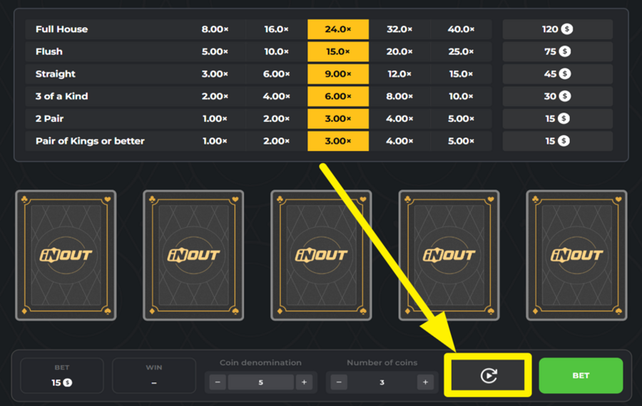This screenshot has height=406, width=642.
Task: Click the highlighted 24.0× Full House multiplier
Action: [338, 29]
